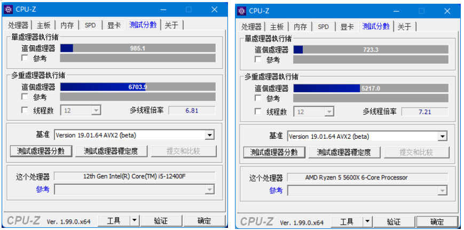Click 測試處理器分數 button in Ryzen 5600X window
This screenshot has height=230, width=464.
click(274, 152)
